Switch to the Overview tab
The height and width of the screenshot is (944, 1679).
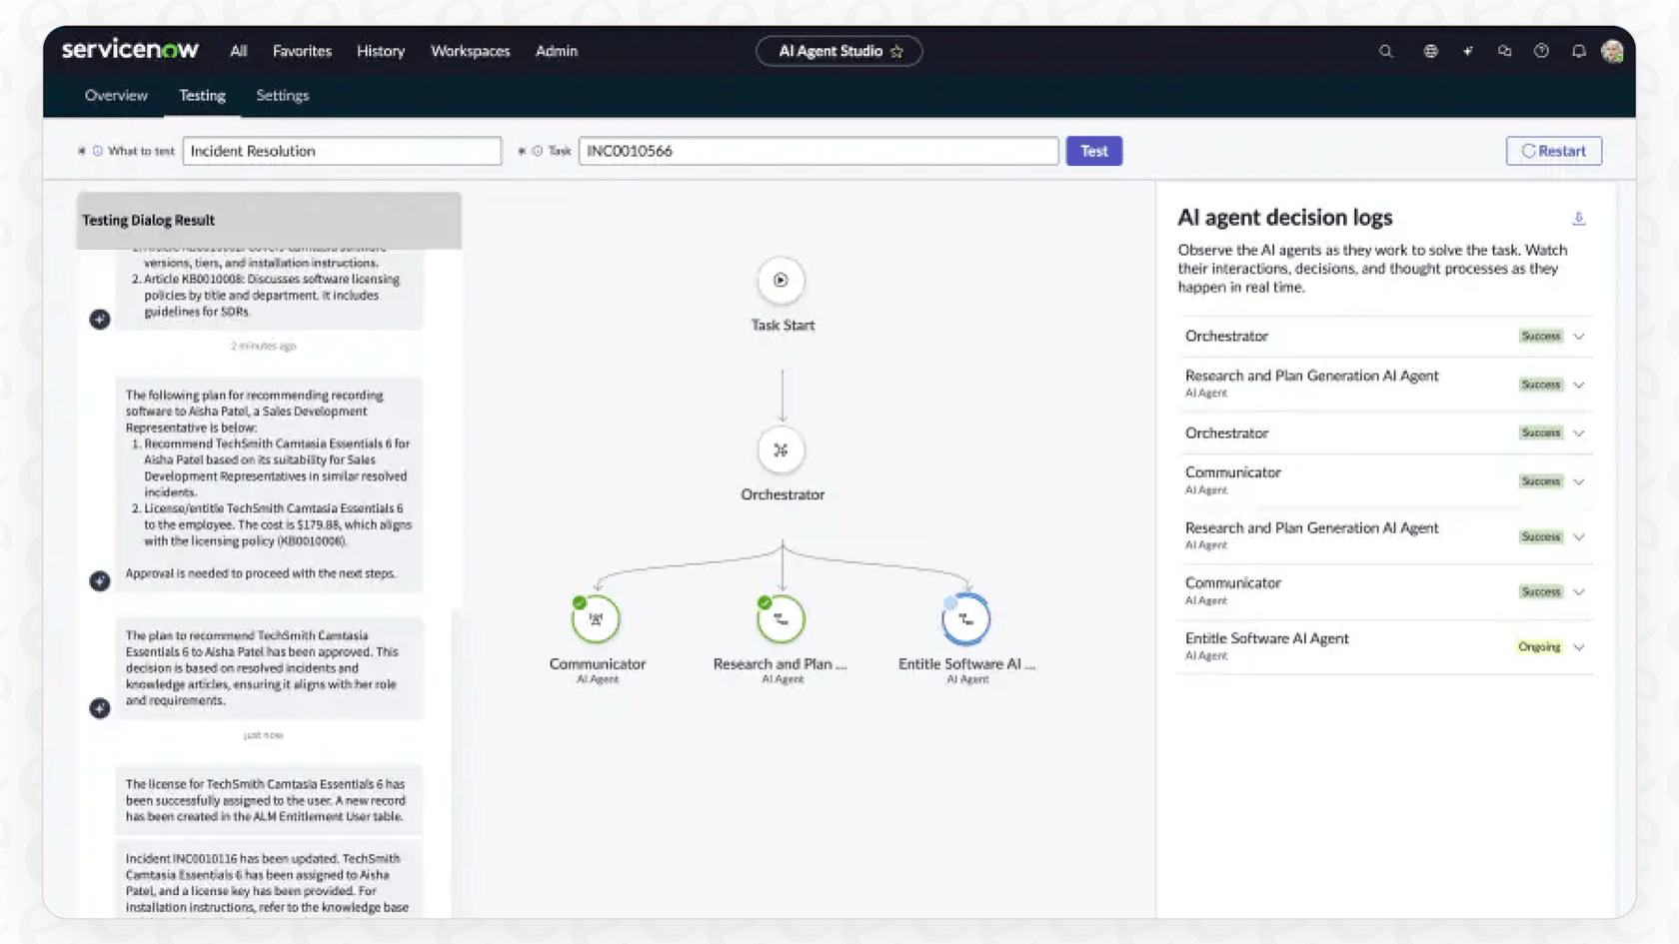click(x=115, y=95)
